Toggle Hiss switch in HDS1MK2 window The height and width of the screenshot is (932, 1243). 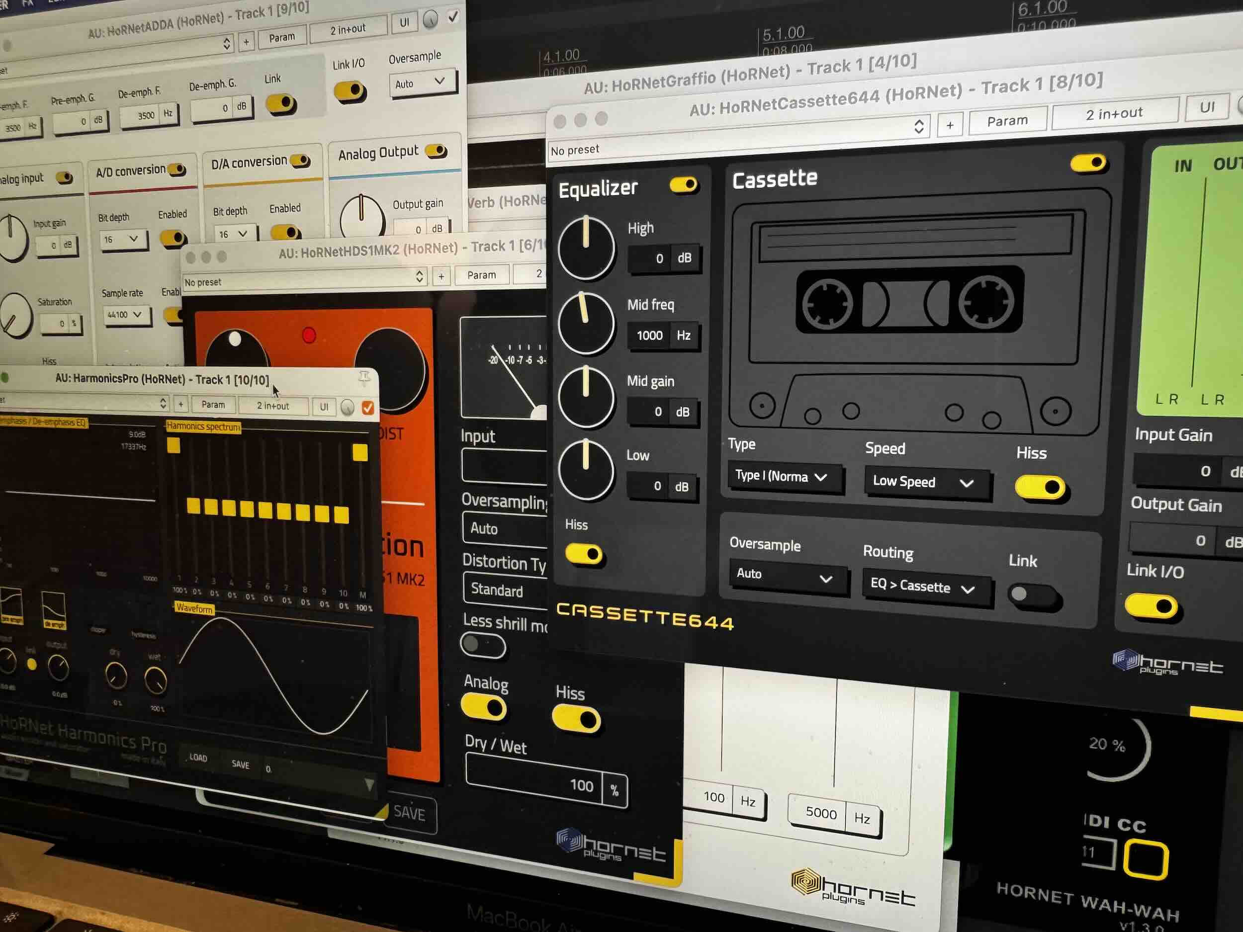(x=576, y=719)
